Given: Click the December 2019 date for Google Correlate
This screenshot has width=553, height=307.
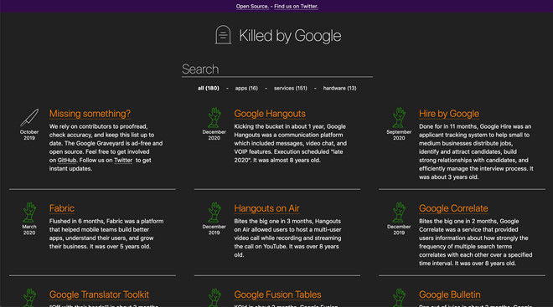Looking at the screenshot, I should point(399,229).
